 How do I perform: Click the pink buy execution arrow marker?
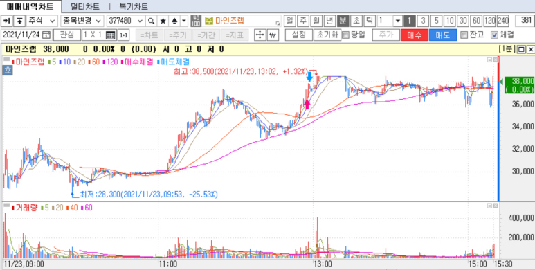307,104
